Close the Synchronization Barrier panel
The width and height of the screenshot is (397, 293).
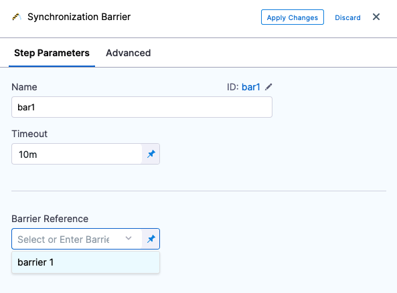pyautogui.click(x=376, y=17)
